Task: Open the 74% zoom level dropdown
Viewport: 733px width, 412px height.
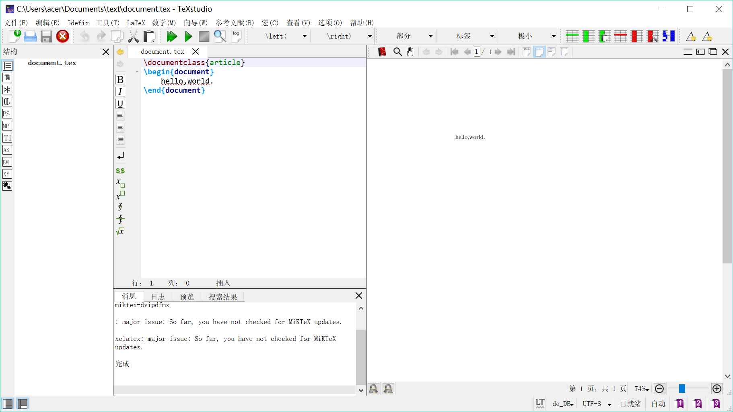Action: (x=641, y=389)
